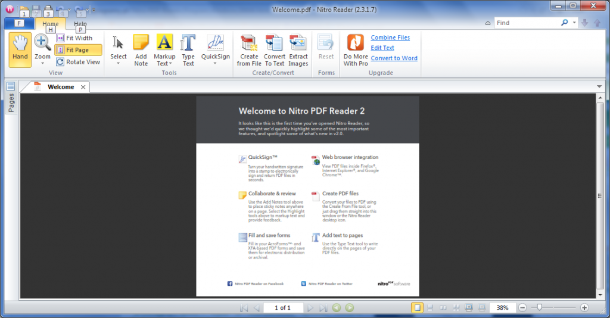610x318 pixels.
Task: Choose the Type Text tool
Action: [188, 49]
